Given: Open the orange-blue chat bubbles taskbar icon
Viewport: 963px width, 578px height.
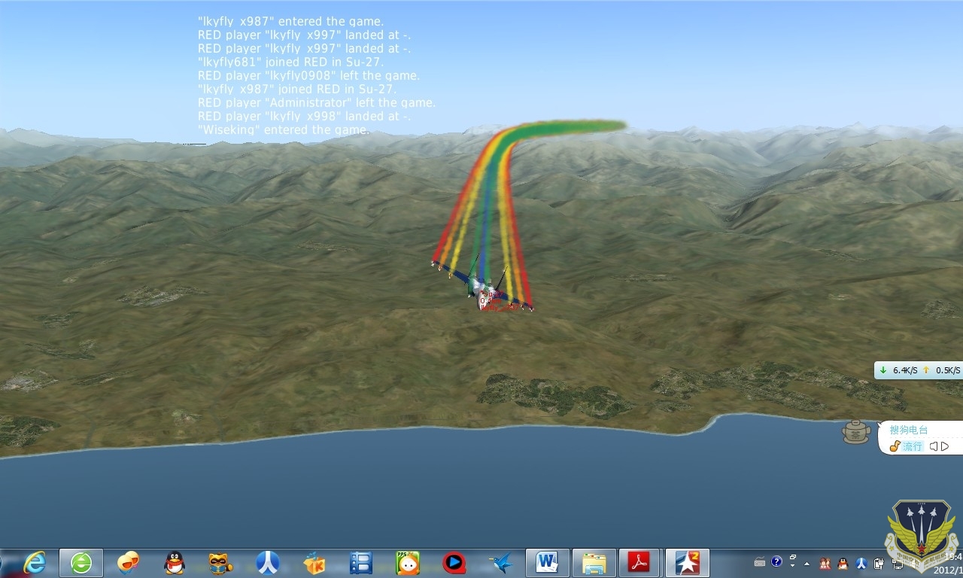Looking at the screenshot, I should pos(129,562).
